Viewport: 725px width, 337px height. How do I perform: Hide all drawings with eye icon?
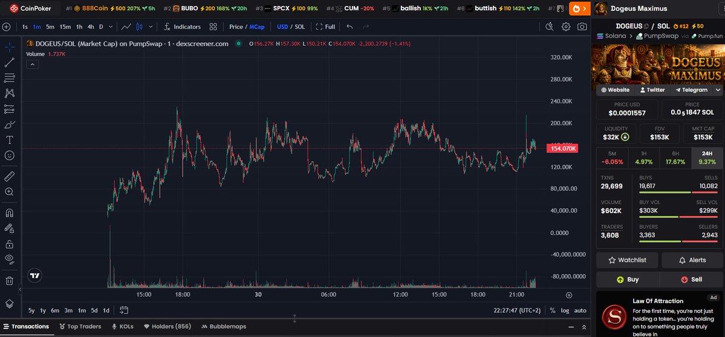[x=10, y=259]
